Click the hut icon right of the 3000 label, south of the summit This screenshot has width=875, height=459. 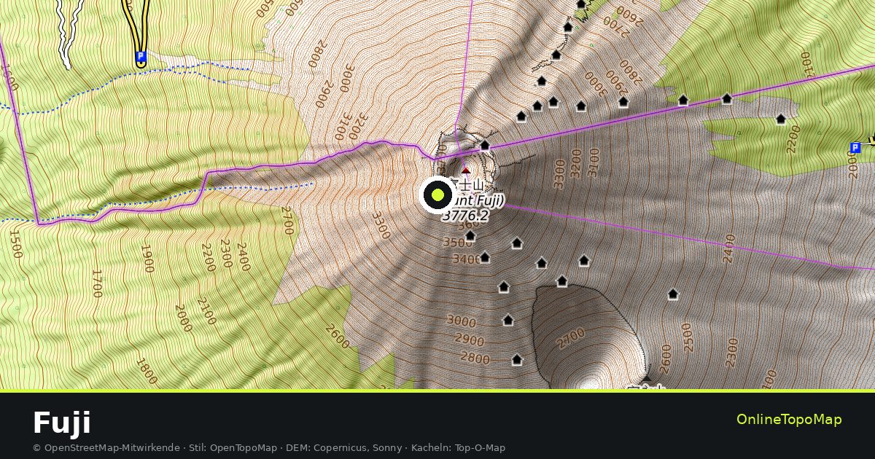point(508,320)
